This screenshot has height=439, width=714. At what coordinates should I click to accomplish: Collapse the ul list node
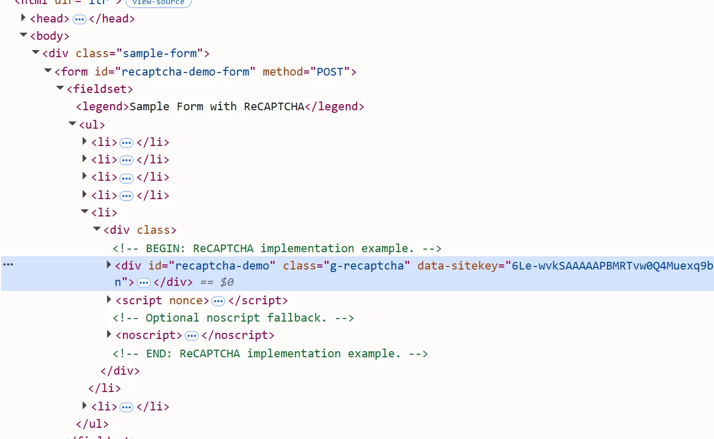[x=72, y=124]
